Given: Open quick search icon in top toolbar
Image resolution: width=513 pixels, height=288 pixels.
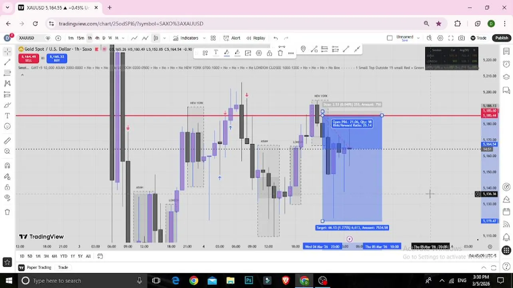Looking at the screenshot, I should click(x=429, y=38).
